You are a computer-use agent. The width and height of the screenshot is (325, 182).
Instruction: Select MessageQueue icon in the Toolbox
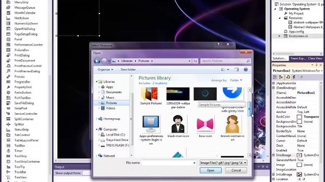click(x=8, y=8)
